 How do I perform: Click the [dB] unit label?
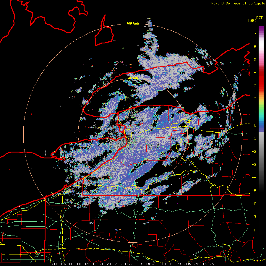[252, 20]
